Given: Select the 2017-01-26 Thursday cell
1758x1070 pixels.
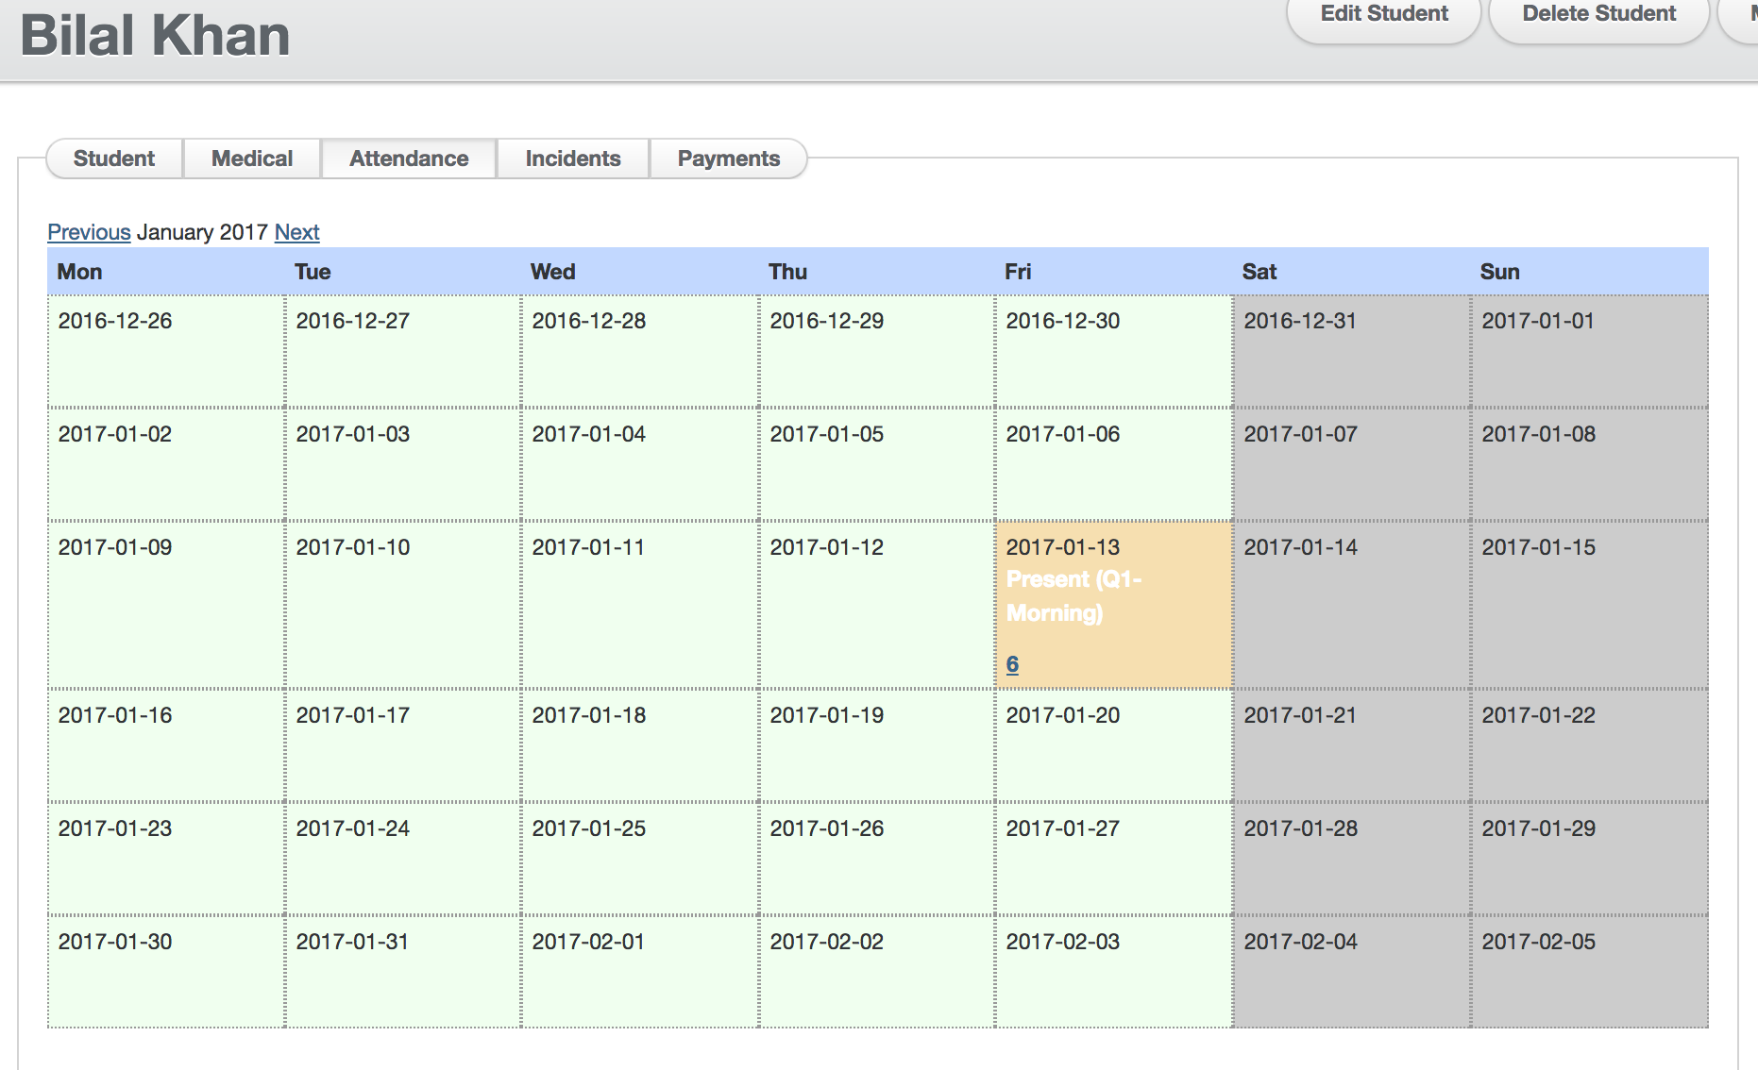Looking at the screenshot, I should (876, 858).
